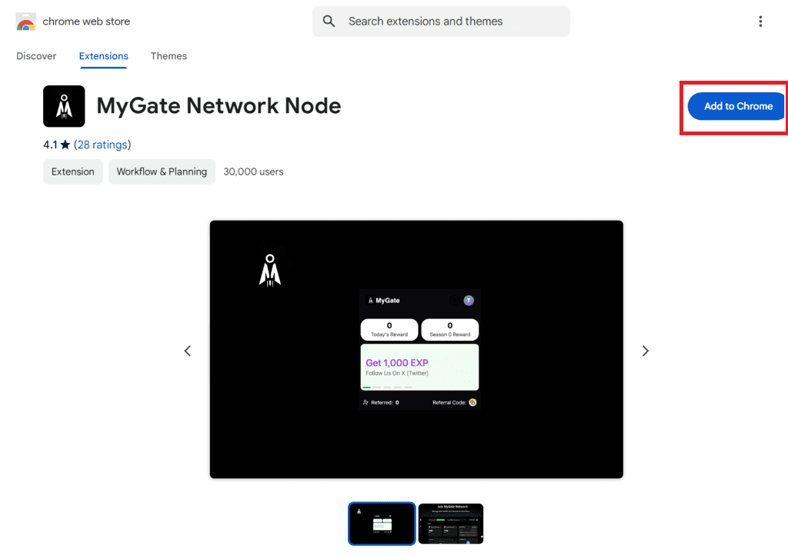Click the chrome web store title
Screen dimensions: 788x556
point(86,21)
